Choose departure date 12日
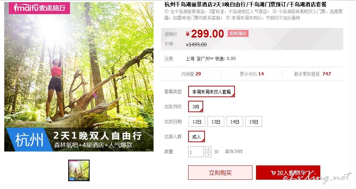This screenshot has width=356, height=189. (197, 121)
